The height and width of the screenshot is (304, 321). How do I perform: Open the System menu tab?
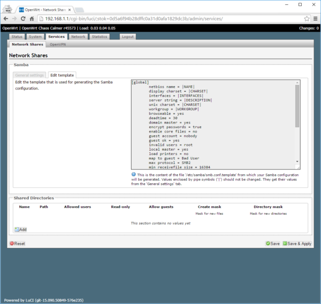35,37
